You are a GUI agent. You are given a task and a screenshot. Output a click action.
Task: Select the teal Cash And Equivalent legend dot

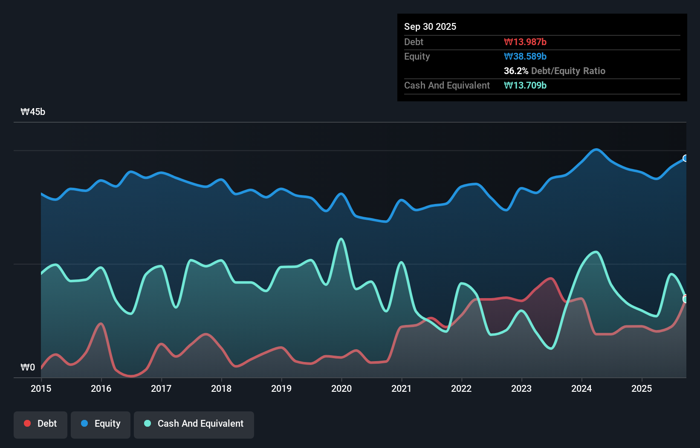coord(147,423)
